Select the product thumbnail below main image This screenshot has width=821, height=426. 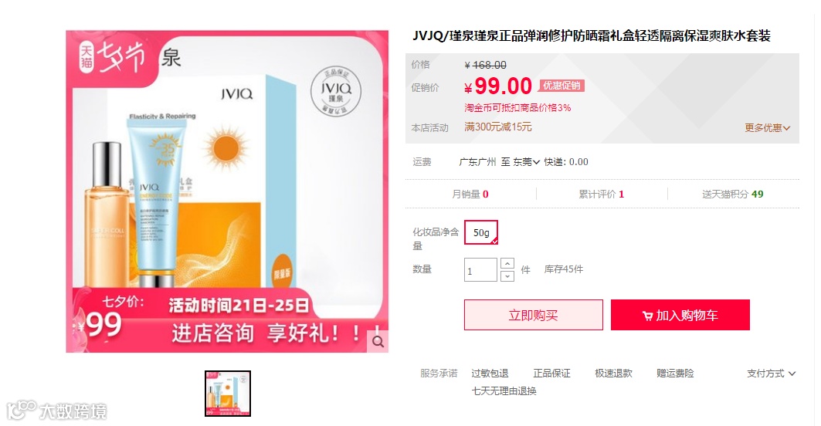click(228, 394)
